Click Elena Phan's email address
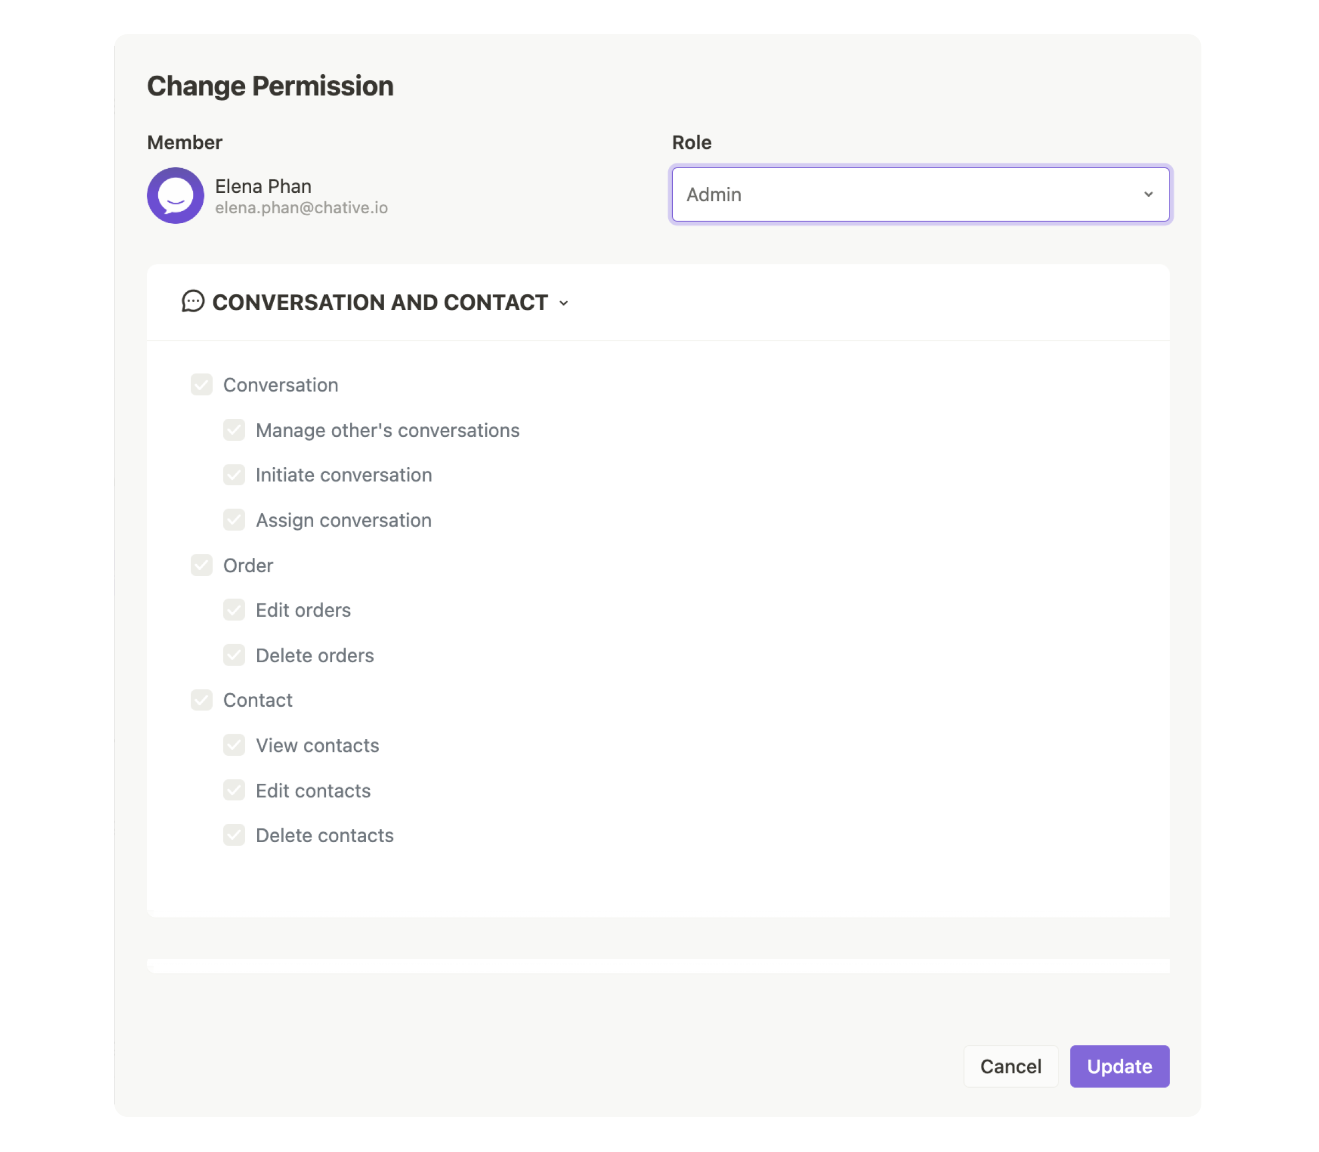The image size is (1319, 1152). (x=302, y=207)
